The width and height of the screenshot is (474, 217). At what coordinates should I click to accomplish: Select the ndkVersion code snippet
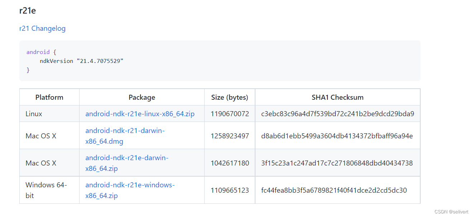click(x=81, y=61)
